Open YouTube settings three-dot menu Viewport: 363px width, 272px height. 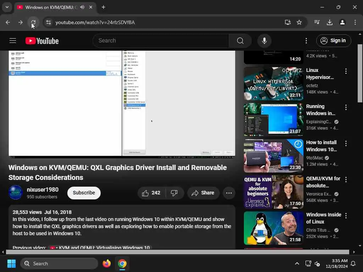coord(306,41)
